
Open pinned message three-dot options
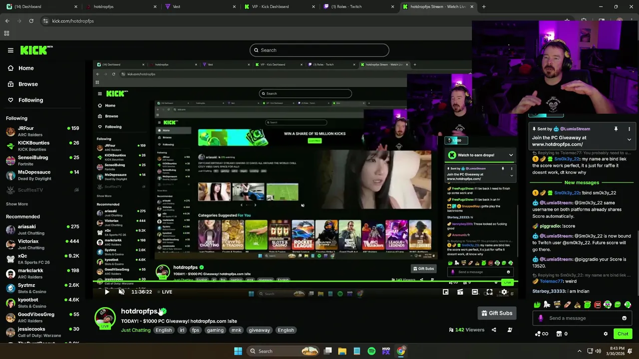[629, 129]
